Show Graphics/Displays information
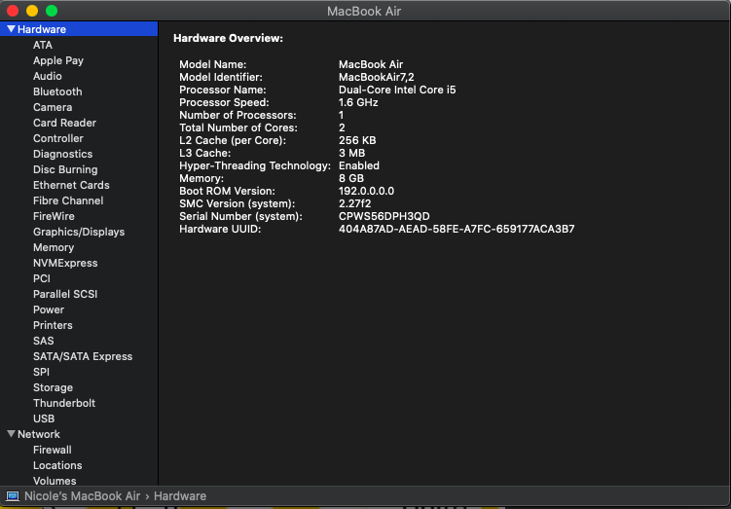 [79, 233]
